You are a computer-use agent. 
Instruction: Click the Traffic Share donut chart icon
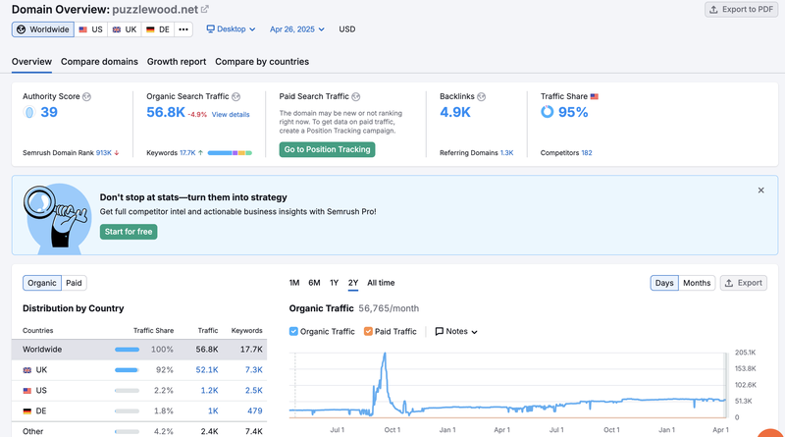pyautogui.click(x=547, y=112)
